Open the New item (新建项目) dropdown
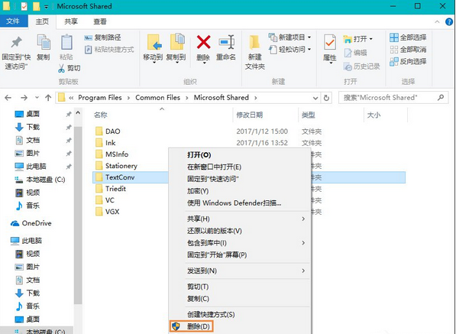456x334 pixels. pyautogui.click(x=309, y=37)
